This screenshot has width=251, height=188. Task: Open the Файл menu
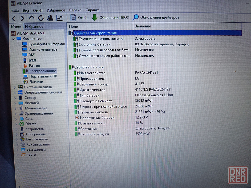point(15,11)
